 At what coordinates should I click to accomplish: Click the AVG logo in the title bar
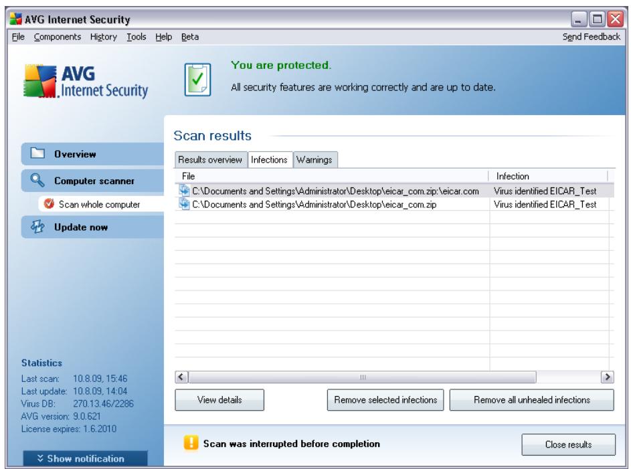[x=16, y=19]
